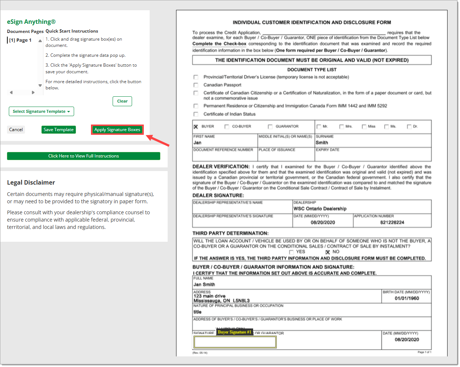Click the "DOCUMENT TYPE LIST" heading
This screenshot has height=367, width=460.
click(x=312, y=70)
